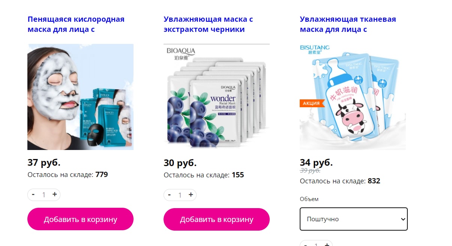This screenshot has width=452, height=246.
Task: Decrease quantity of the Bisutang milk mask
Action: tap(306, 244)
